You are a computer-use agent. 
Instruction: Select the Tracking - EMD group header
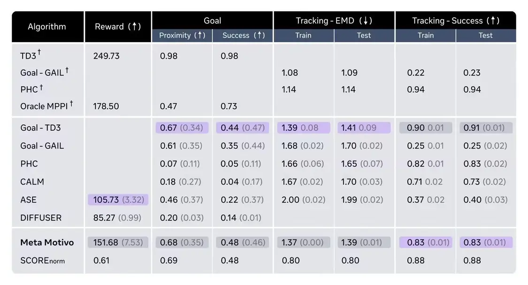pos(334,21)
